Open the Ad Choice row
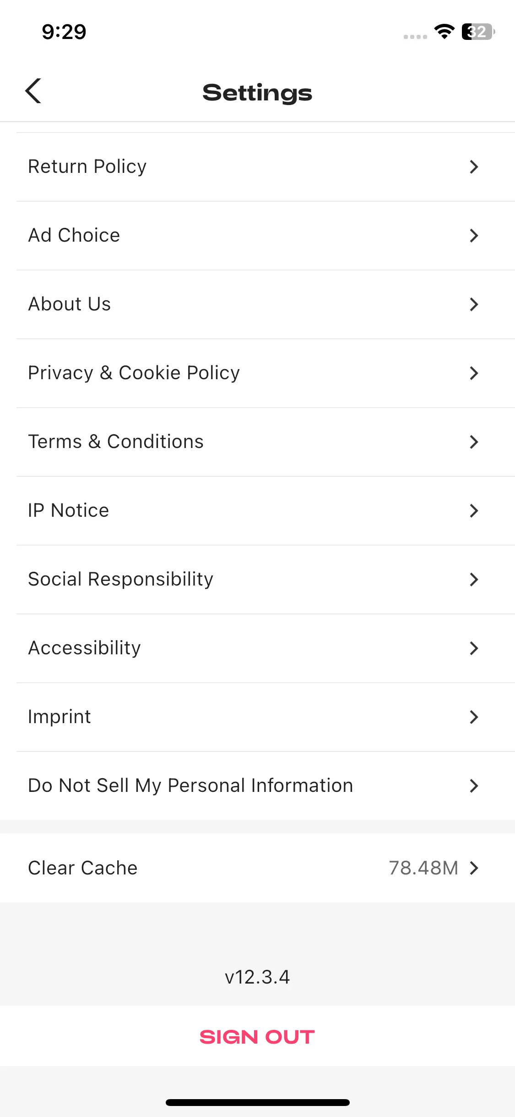515x1117 pixels. tap(257, 236)
